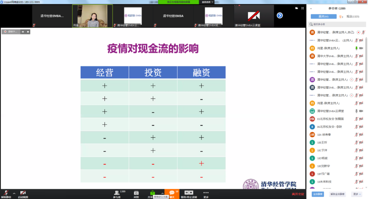The height and width of the screenshot is (199, 368).
Task: Toggle camera icon on 清华经管EMBA云 主持人 row
Action: pyautogui.click(x=361, y=40)
